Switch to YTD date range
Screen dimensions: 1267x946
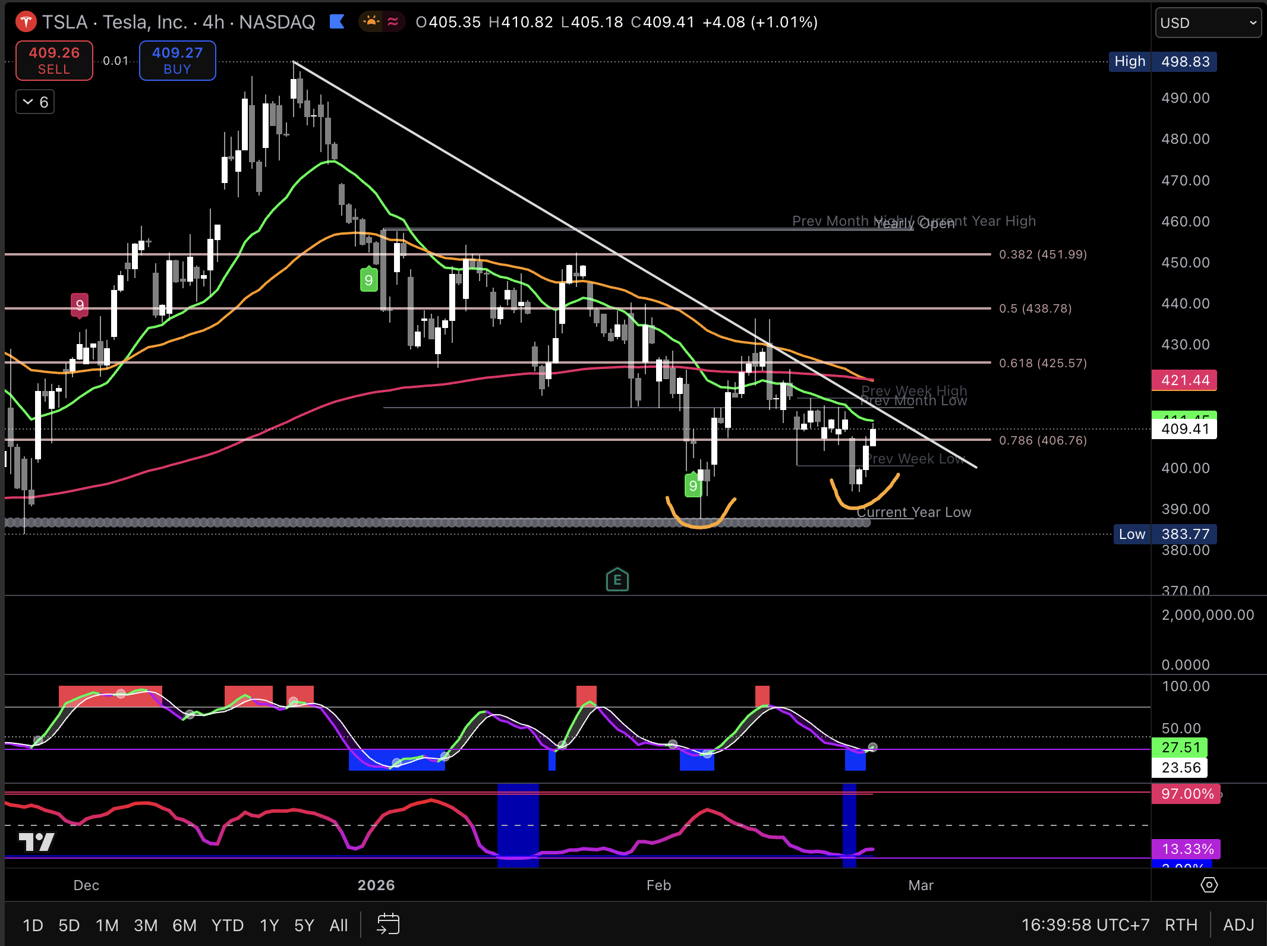point(228,925)
